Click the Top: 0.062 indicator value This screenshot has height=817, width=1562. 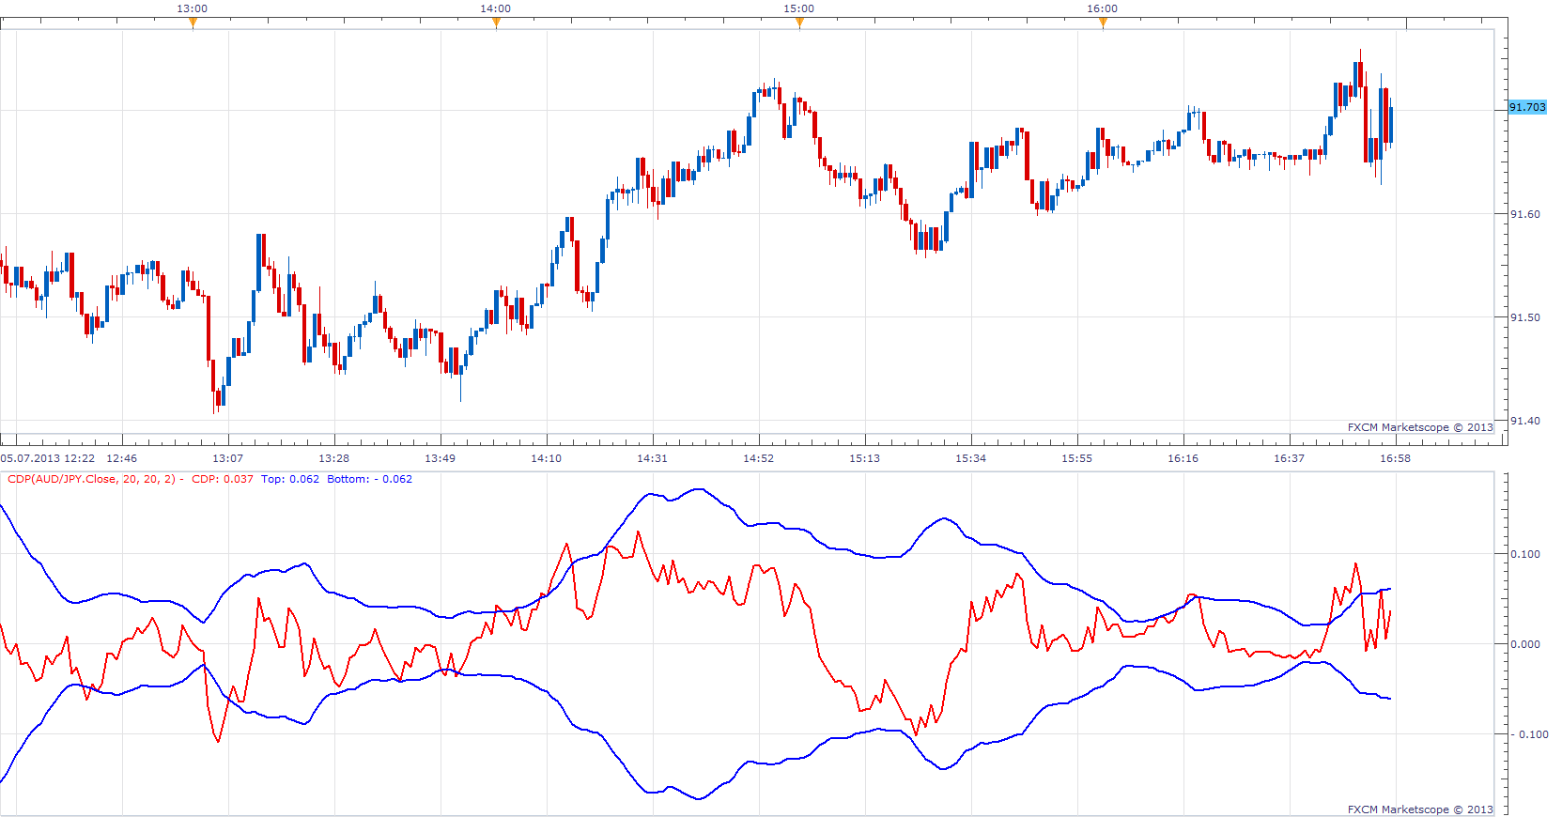click(290, 479)
